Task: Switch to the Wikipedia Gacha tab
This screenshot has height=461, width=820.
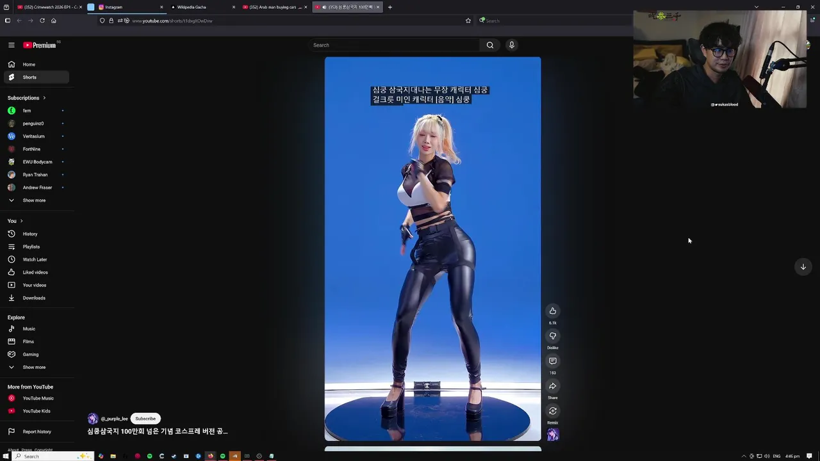Action: point(202,7)
